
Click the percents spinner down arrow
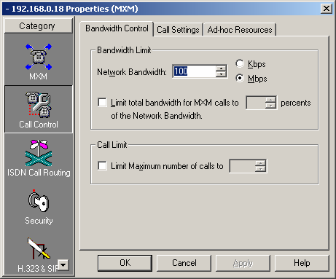tap(270, 106)
